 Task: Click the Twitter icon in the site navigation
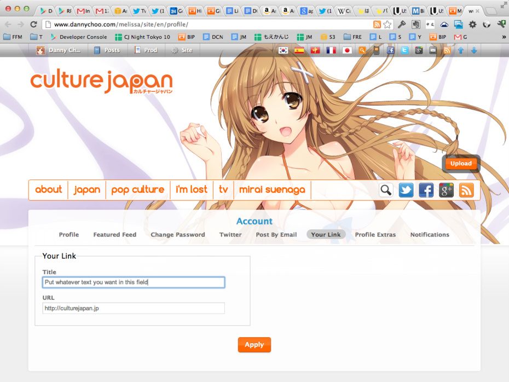click(406, 190)
